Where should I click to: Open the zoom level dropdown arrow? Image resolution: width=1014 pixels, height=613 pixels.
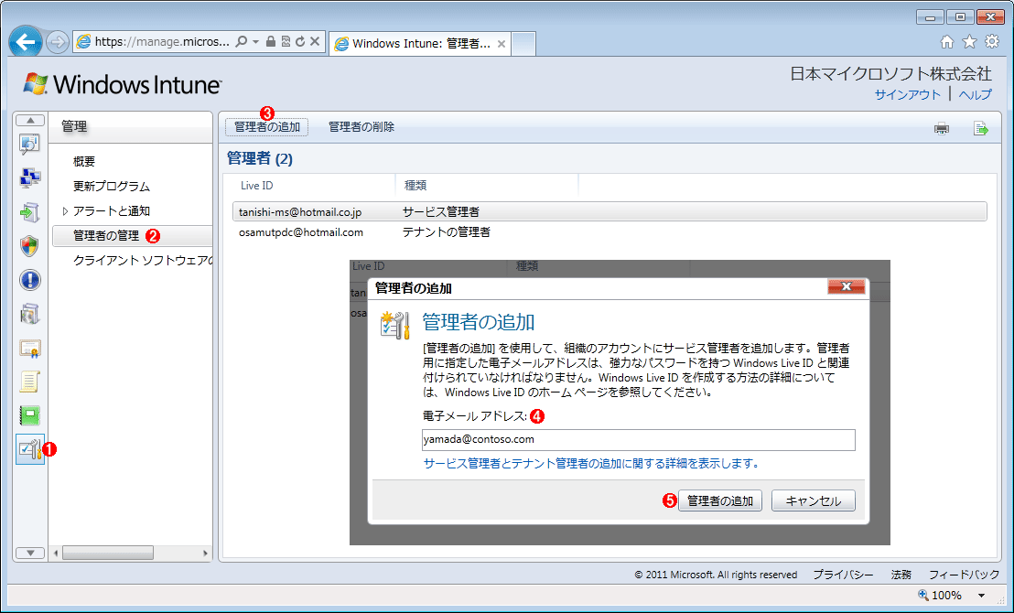pos(981,596)
